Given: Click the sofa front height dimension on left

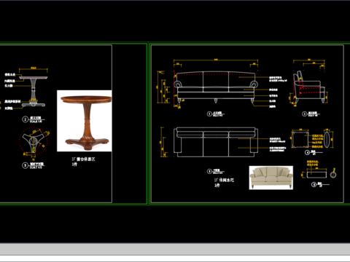Looking at the screenshot, I should click(x=158, y=87).
